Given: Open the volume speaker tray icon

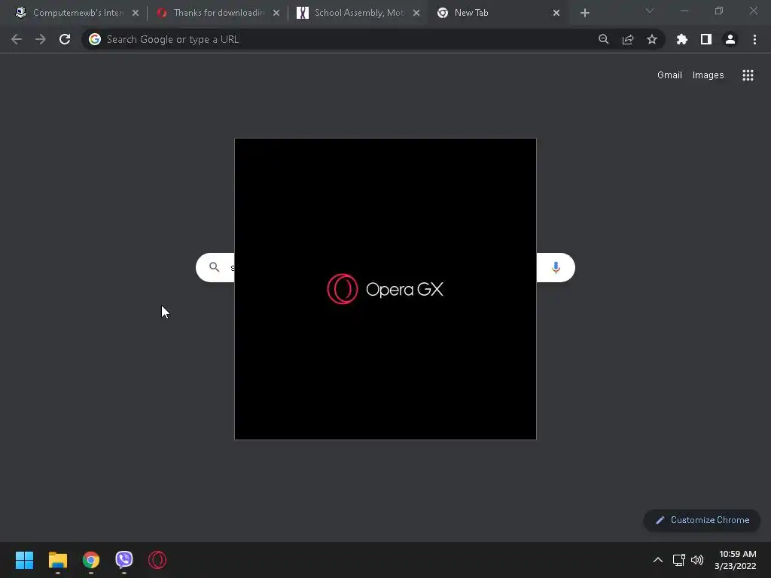Looking at the screenshot, I should 697,560.
